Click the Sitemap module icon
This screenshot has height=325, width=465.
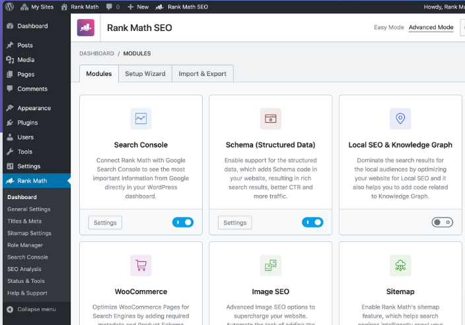(400, 266)
